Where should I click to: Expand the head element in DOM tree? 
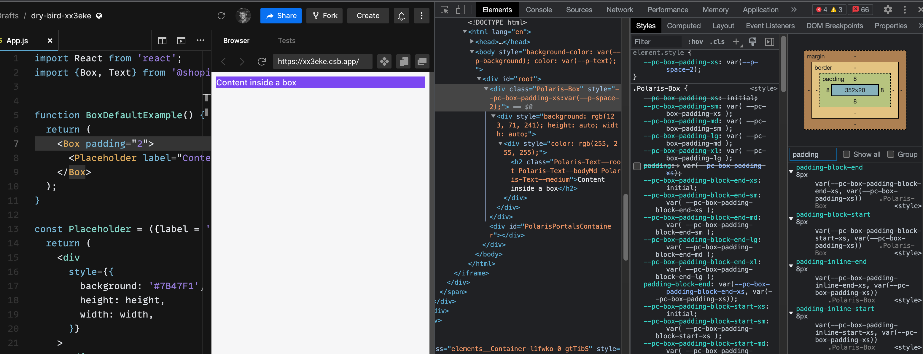472,42
